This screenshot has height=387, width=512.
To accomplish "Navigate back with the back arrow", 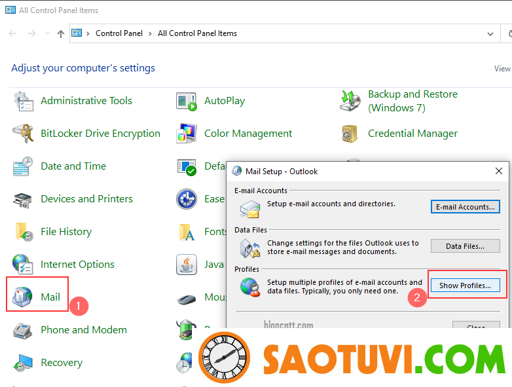I will coord(12,33).
